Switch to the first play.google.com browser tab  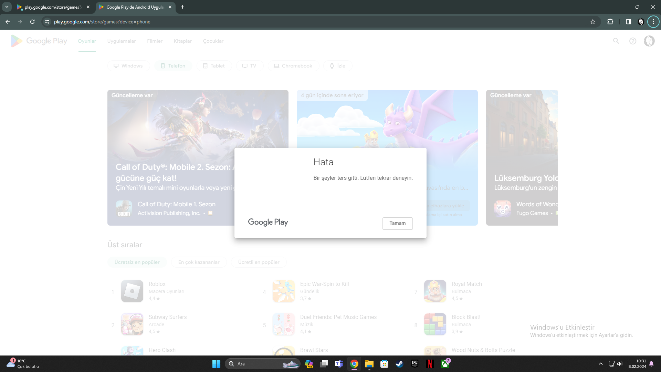pos(52,7)
